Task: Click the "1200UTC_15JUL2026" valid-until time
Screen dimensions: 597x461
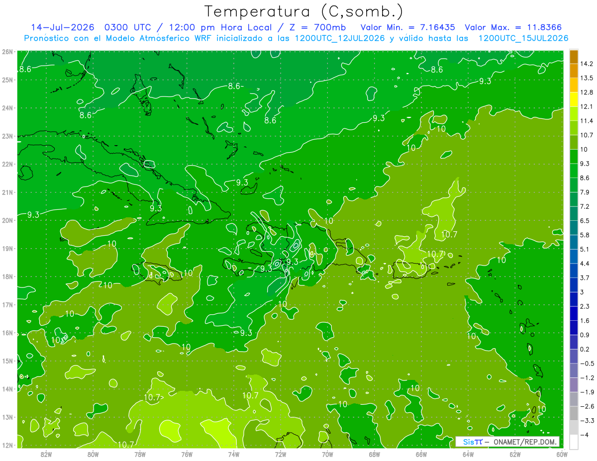Action: (524, 38)
